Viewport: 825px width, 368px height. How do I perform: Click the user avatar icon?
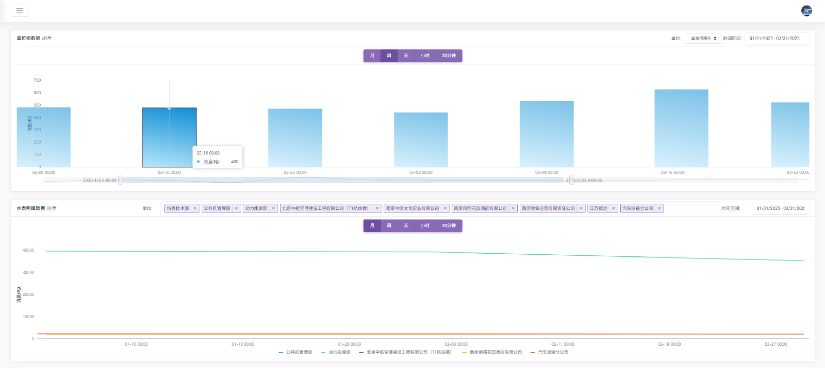click(806, 11)
